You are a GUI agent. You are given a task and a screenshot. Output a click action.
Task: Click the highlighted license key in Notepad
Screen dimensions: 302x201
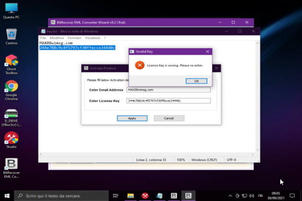pyautogui.click(x=77, y=48)
